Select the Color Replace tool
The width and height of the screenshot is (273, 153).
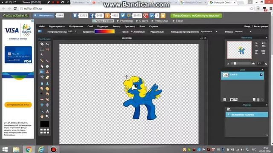[x=42, y=77]
